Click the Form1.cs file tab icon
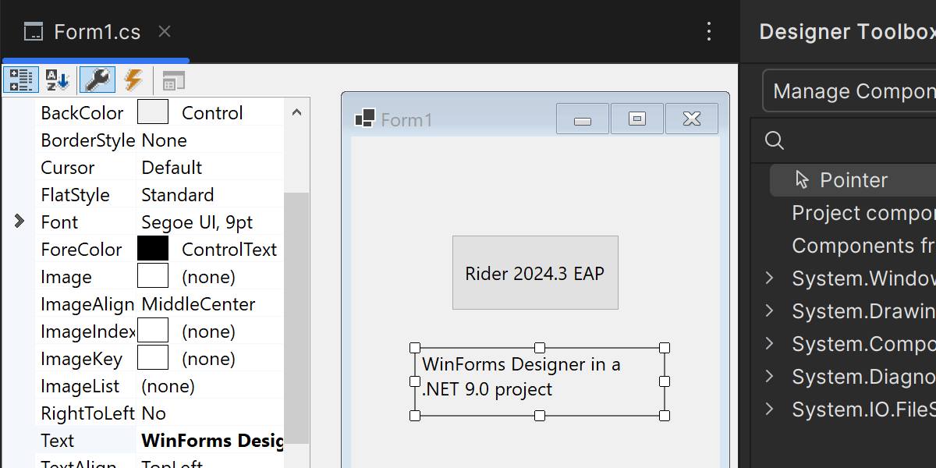The width and height of the screenshot is (936, 468). [x=34, y=32]
